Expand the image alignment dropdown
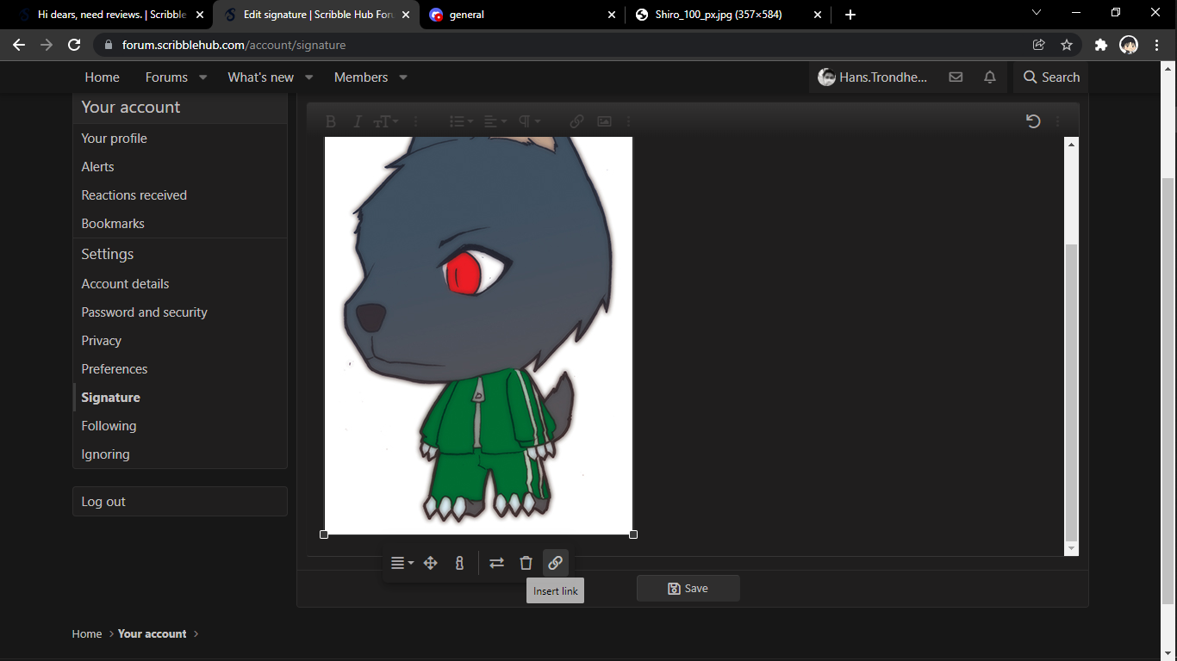This screenshot has width=1177, height=661. (x=402, y=563)
